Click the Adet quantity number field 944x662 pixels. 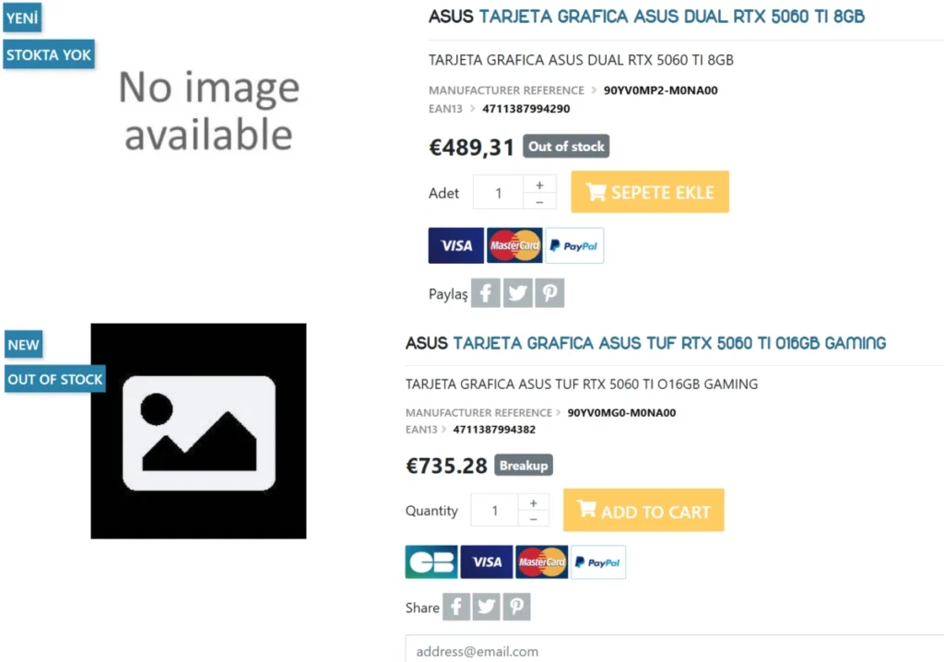pos(498,193)
